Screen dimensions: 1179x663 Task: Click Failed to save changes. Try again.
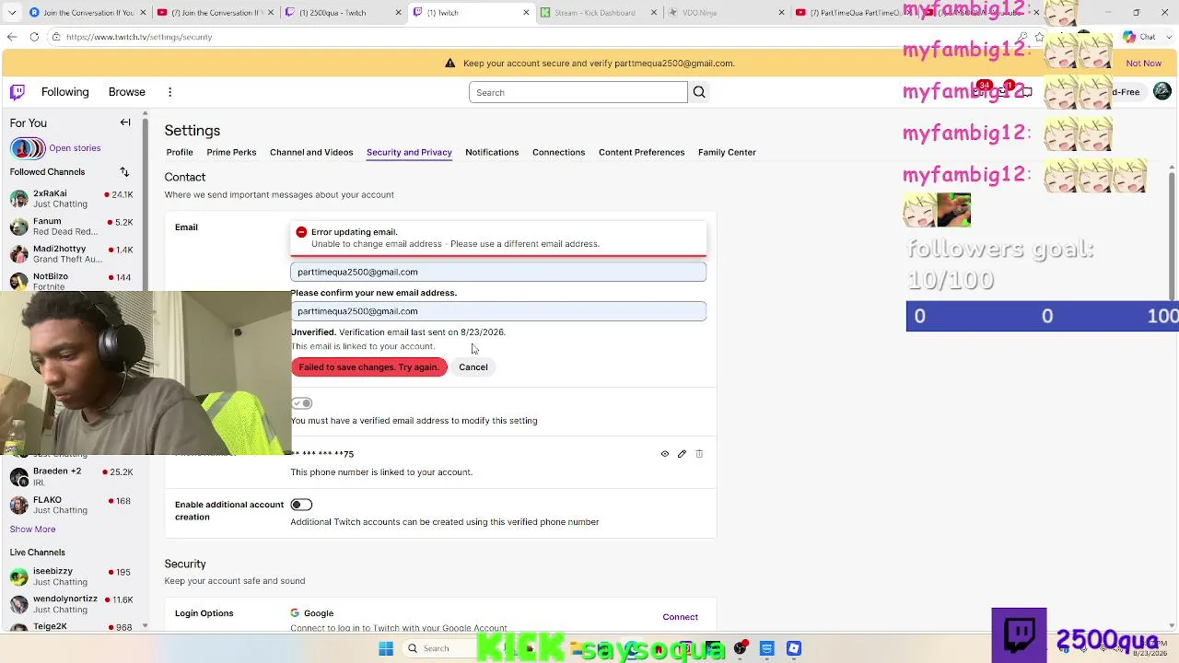coord(368,367)
